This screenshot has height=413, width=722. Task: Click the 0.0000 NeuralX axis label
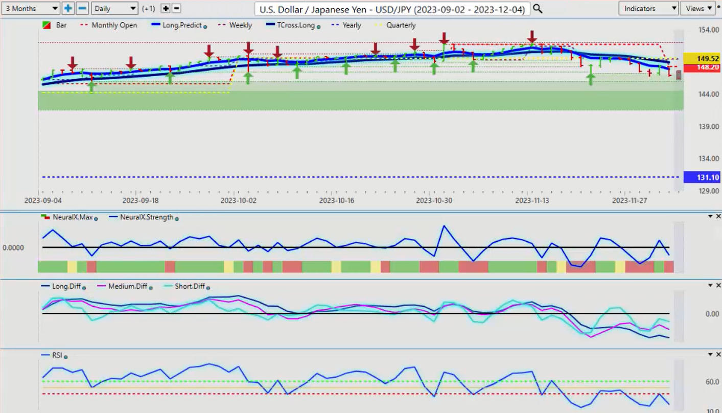(13, 248)
